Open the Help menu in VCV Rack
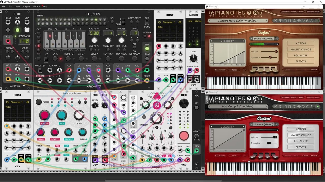Viewport: 325px width, 182px height. pos(45,6)
